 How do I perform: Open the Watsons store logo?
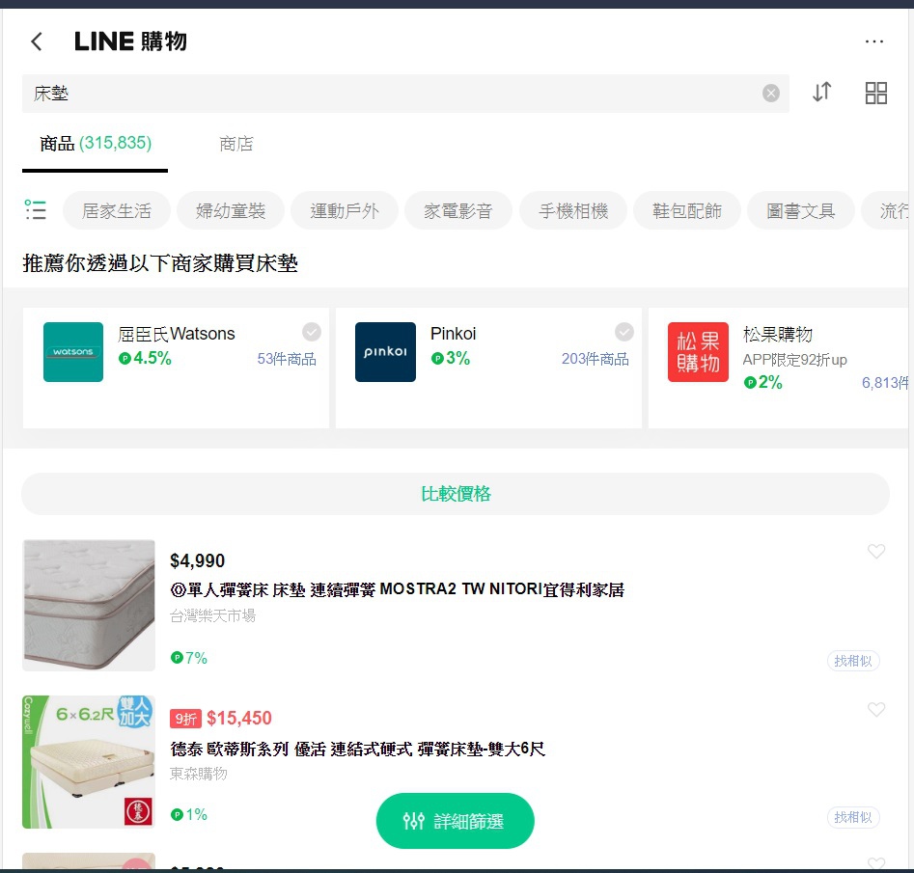pos(73,352)
